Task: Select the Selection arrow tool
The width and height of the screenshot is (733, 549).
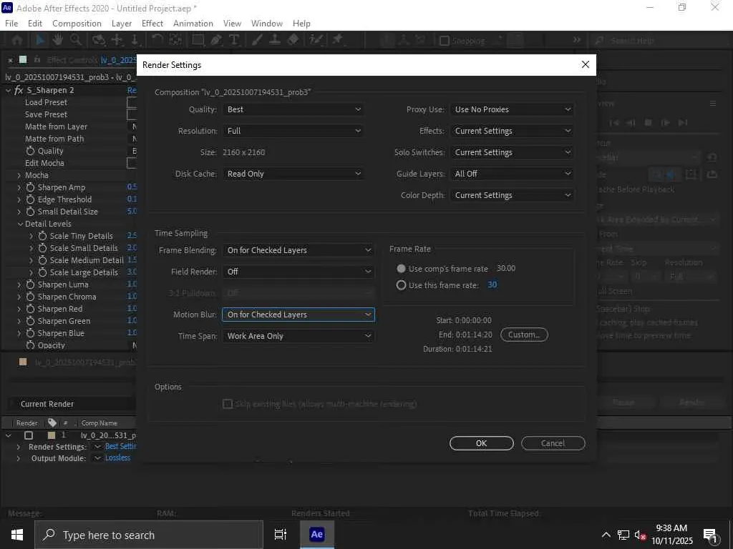Action: tap(40, 40)
